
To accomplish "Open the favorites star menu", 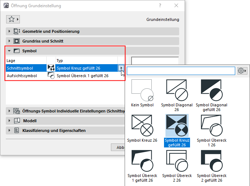I will point(13,19).
